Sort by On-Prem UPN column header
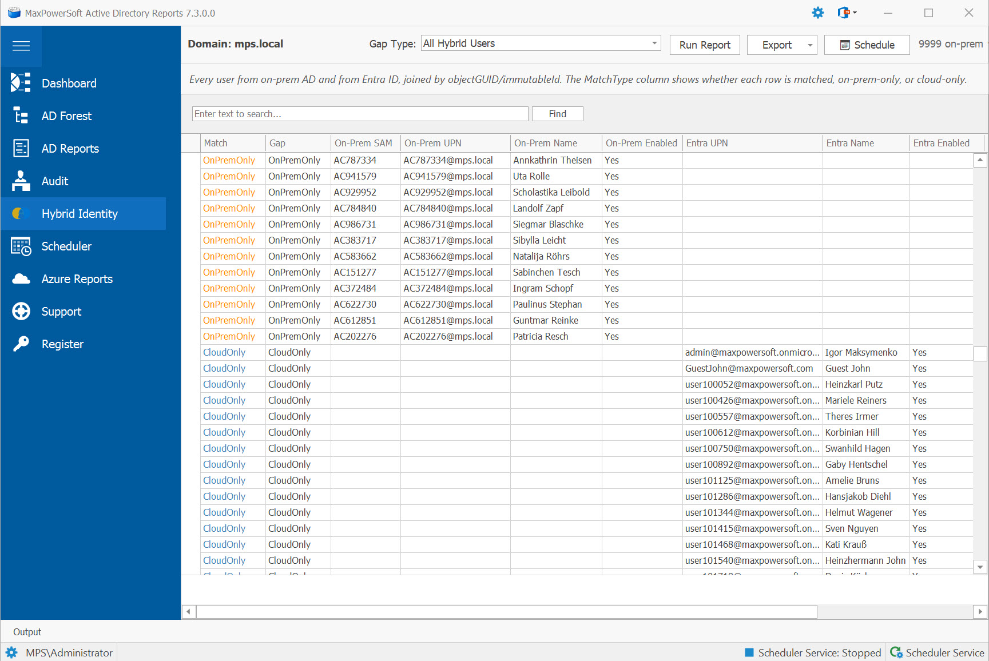This screenshot has height=661, width=989. coord(456,143)
